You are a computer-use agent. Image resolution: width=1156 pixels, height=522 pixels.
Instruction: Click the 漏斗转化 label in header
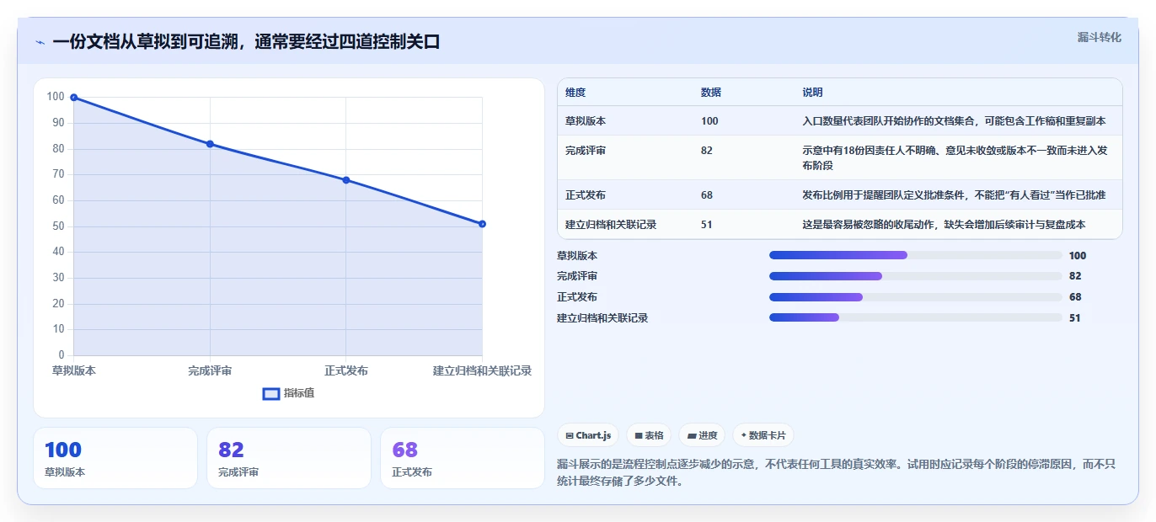coord(1100,37)
